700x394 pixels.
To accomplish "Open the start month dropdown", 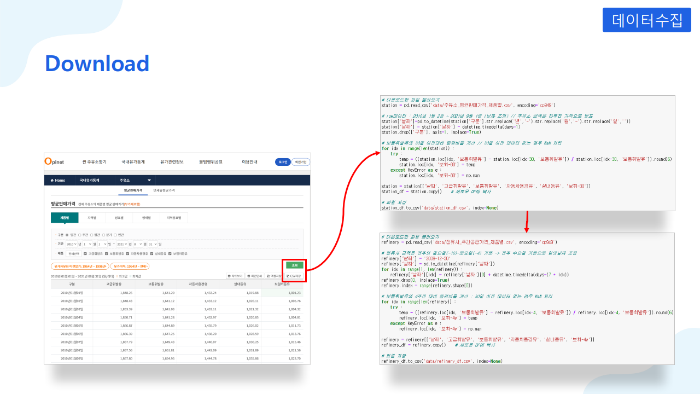I will tap(87, 244).
